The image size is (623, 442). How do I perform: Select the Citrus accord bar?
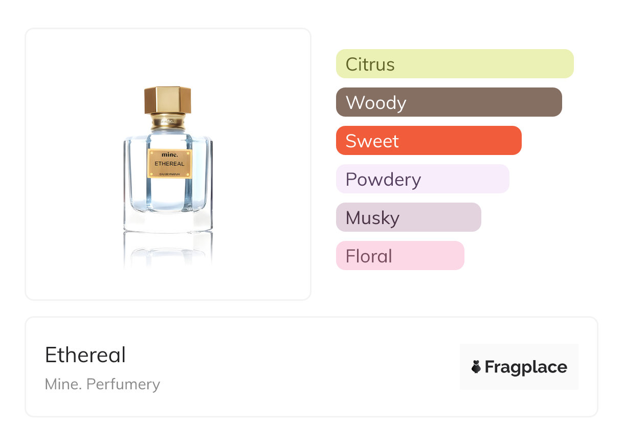(454, 64)
